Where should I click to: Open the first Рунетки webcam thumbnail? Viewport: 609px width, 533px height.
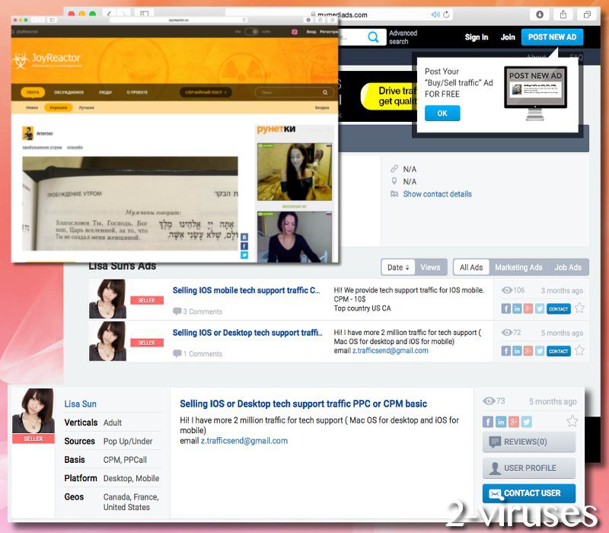[295, 172]
